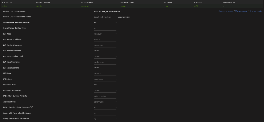Click the NUT Monitor Username field
This screenshot has height=122, width=264.
(x=105, y=45)
